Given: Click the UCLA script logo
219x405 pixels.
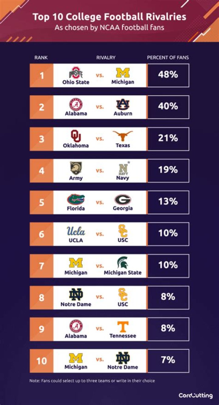Looking at the screenshot, I should (76, 231).
